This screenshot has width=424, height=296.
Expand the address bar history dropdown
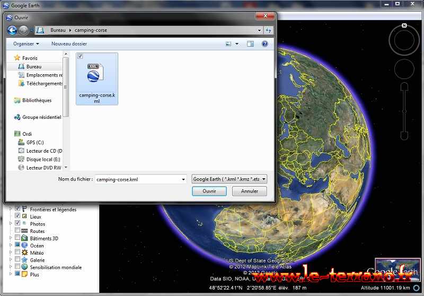click(x=259, y=30)
